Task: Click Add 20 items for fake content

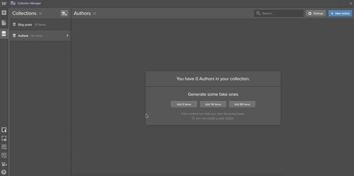Action: click(242, 104)
